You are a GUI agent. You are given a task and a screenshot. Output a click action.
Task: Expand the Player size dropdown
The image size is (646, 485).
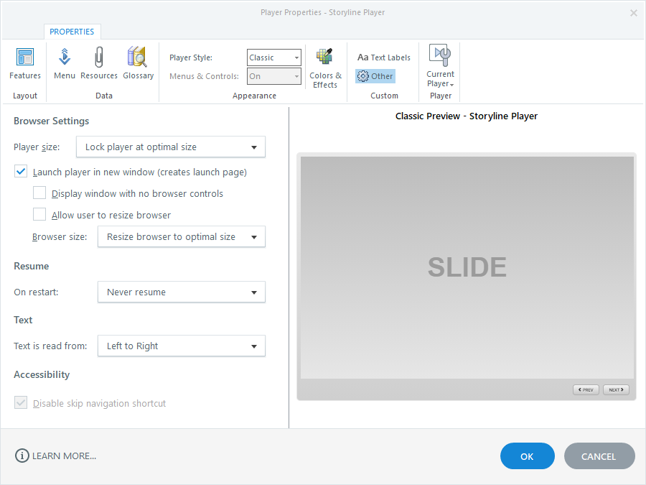click(171, 147)
